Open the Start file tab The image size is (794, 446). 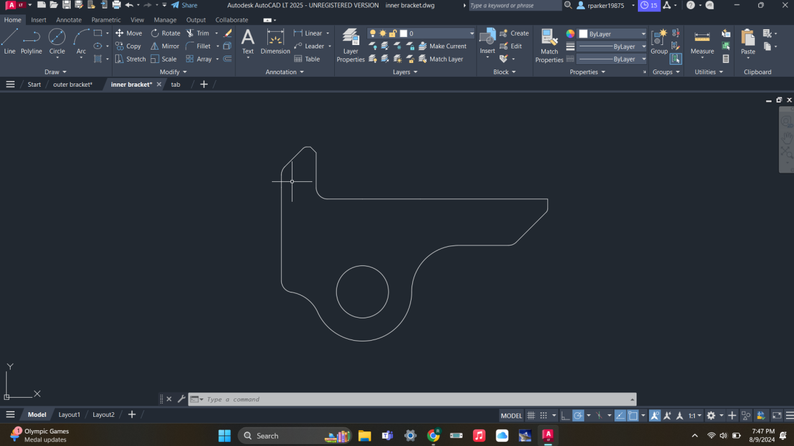pyautogui.click(x=34, y=84)
